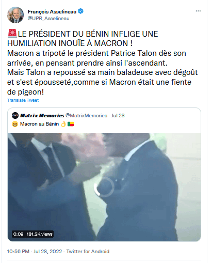Click the OK hand emoji
212x263 pixels.
tap(63, 124)
